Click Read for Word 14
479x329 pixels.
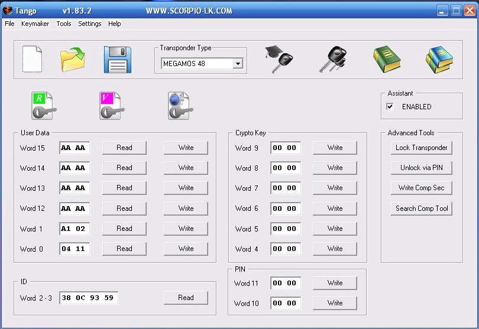[124, 168]
